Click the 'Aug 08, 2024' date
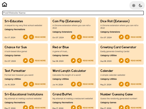 106,61
